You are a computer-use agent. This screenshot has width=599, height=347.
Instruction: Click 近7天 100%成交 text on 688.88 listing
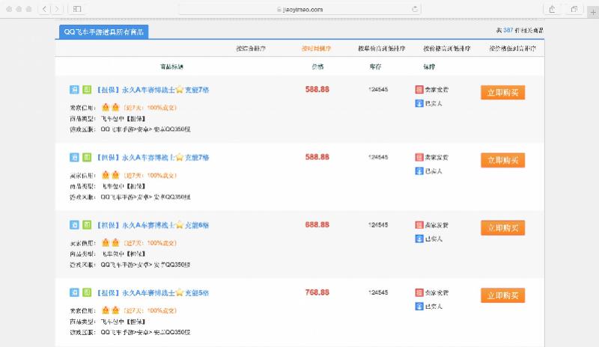(150, 243)
